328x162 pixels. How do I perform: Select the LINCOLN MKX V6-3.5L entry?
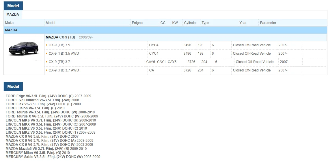[51, 124]
